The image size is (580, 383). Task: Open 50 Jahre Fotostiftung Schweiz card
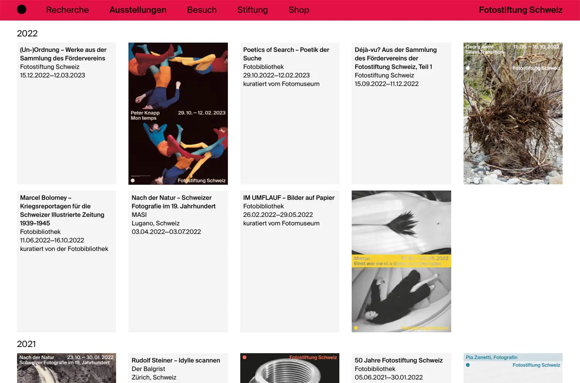tap(401, 368)
